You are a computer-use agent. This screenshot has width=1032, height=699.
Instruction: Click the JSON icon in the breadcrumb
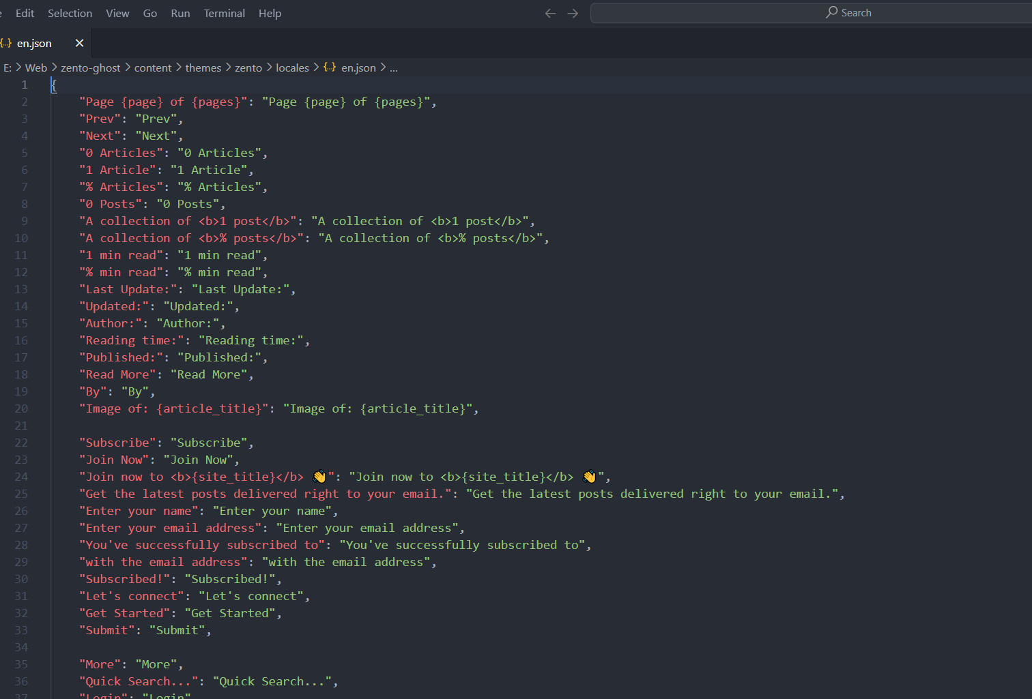[x=330, y=68]
